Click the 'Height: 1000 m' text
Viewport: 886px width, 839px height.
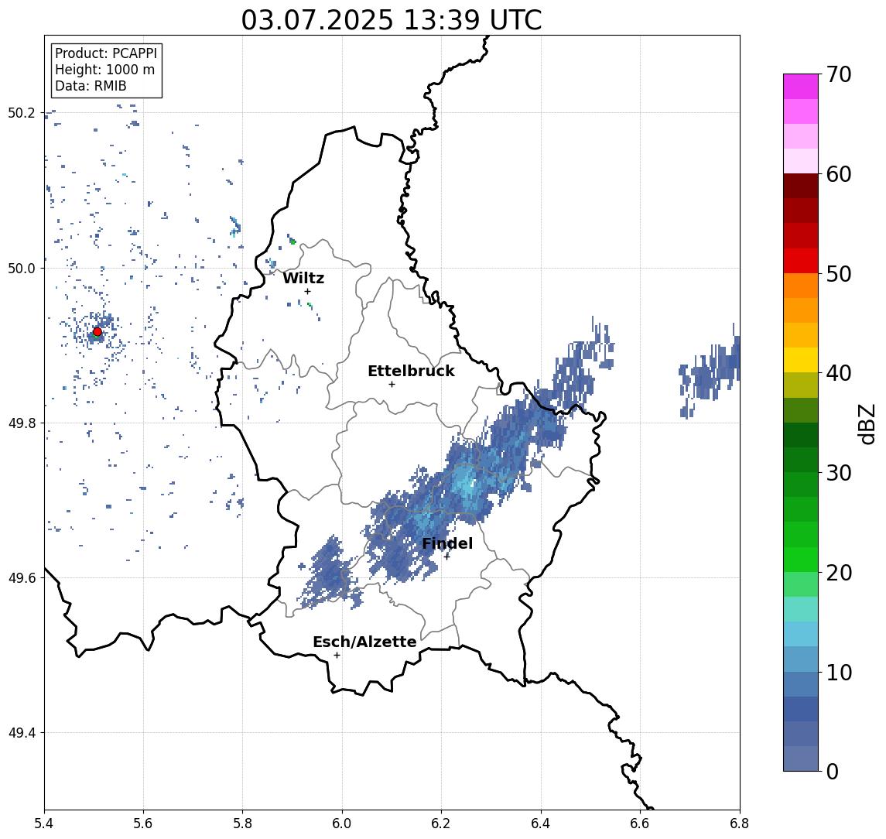point(104,70)
